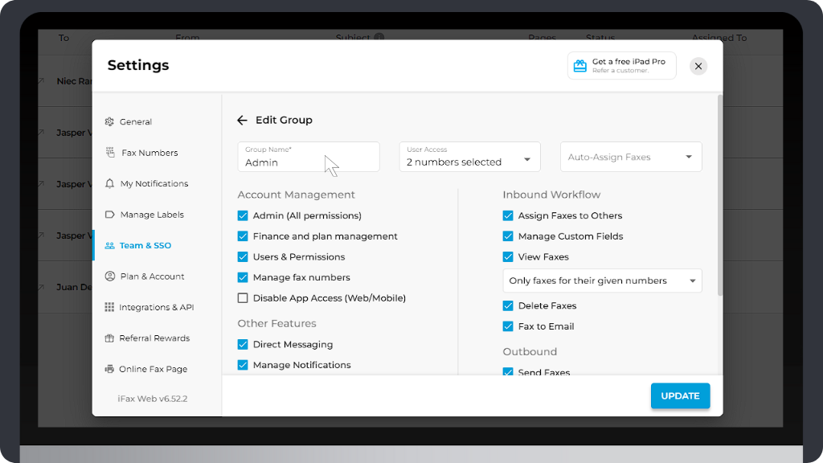823x463 pixels.
Task: Enable Disable App Access (Web/Mobile) checkbox
Action: pos(243,298)
